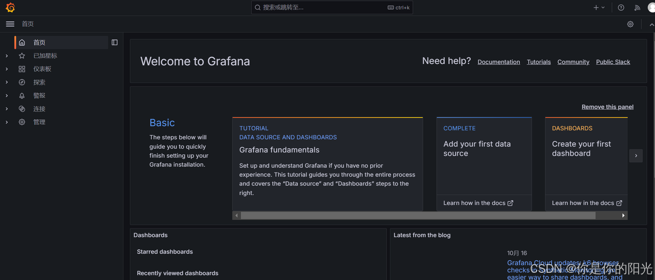Open the Tutorials link
Image resolution: width=655 pixels, height=280 pixels.
pyautogui.click(x=539, y=62)
